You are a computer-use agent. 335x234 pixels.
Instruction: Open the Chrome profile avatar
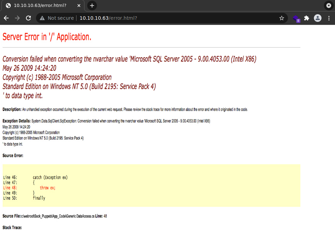pyautogui.click(x=317, y=18)
